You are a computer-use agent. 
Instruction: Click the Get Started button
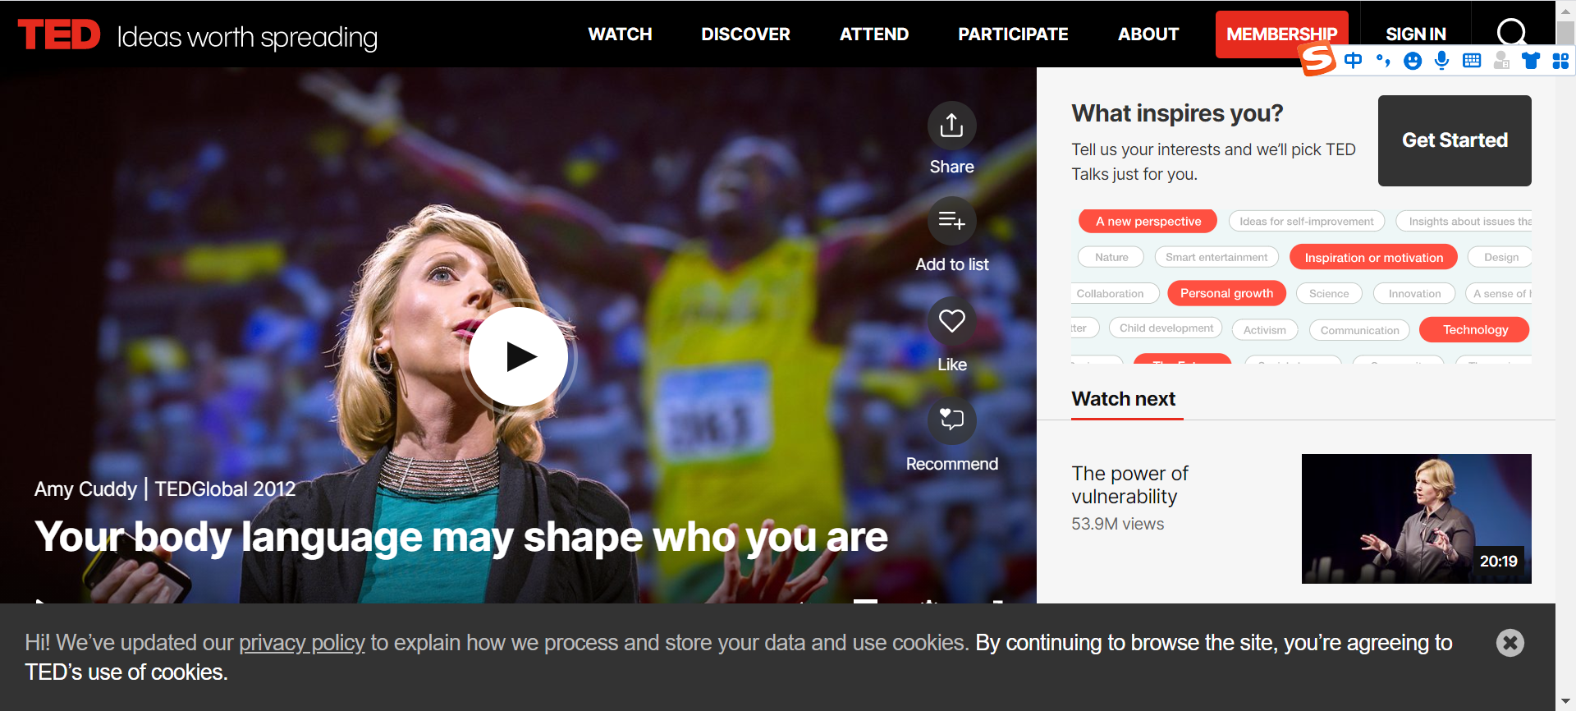coord(1455,140)
